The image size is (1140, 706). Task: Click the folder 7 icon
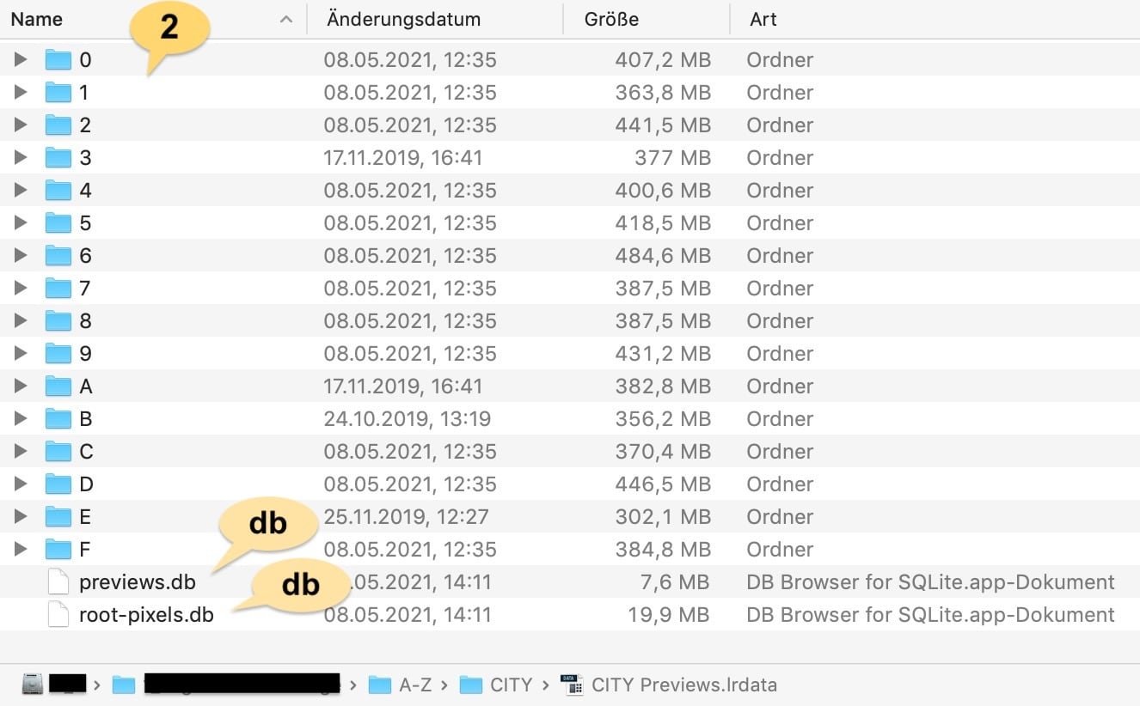click(x=58, y=289)
